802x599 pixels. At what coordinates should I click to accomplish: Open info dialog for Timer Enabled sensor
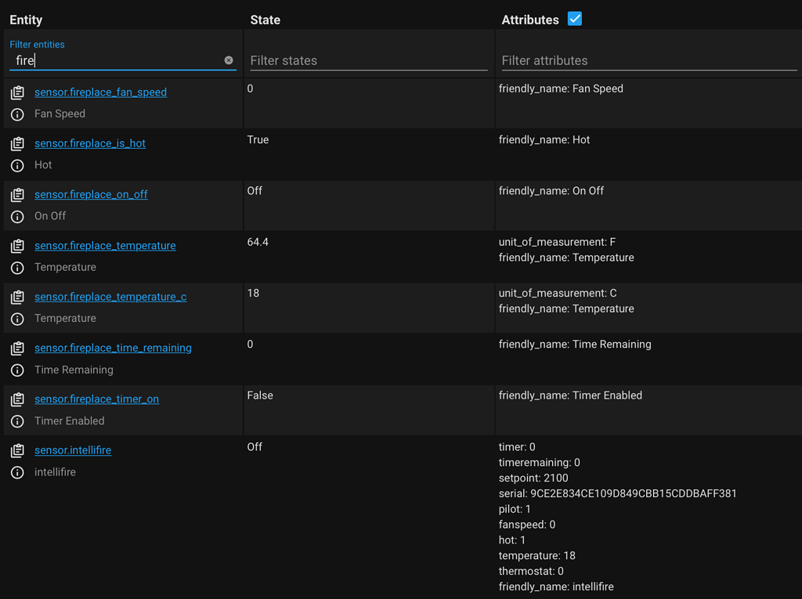(16, 421)
